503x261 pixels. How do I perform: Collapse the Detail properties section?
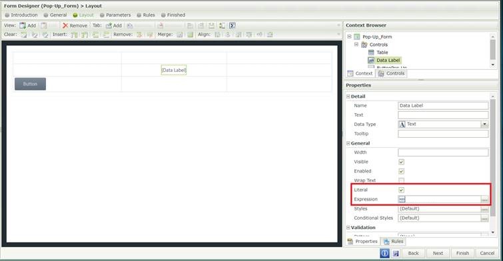[x=348, y=97]
